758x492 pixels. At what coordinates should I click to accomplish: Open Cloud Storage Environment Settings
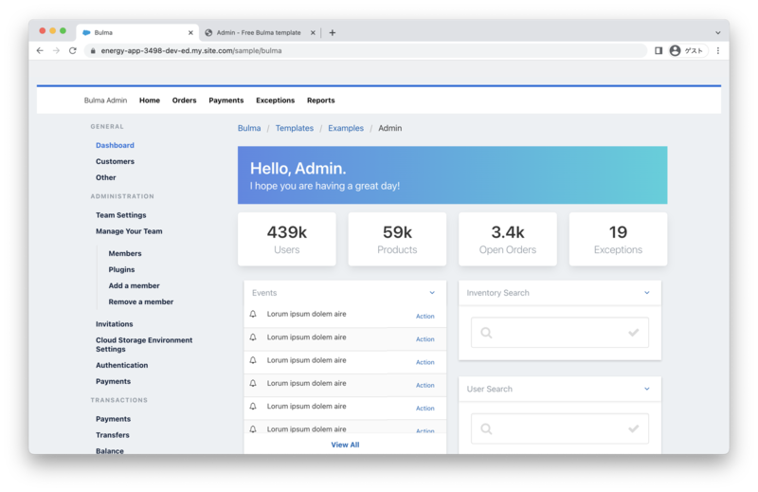point(144,344)
